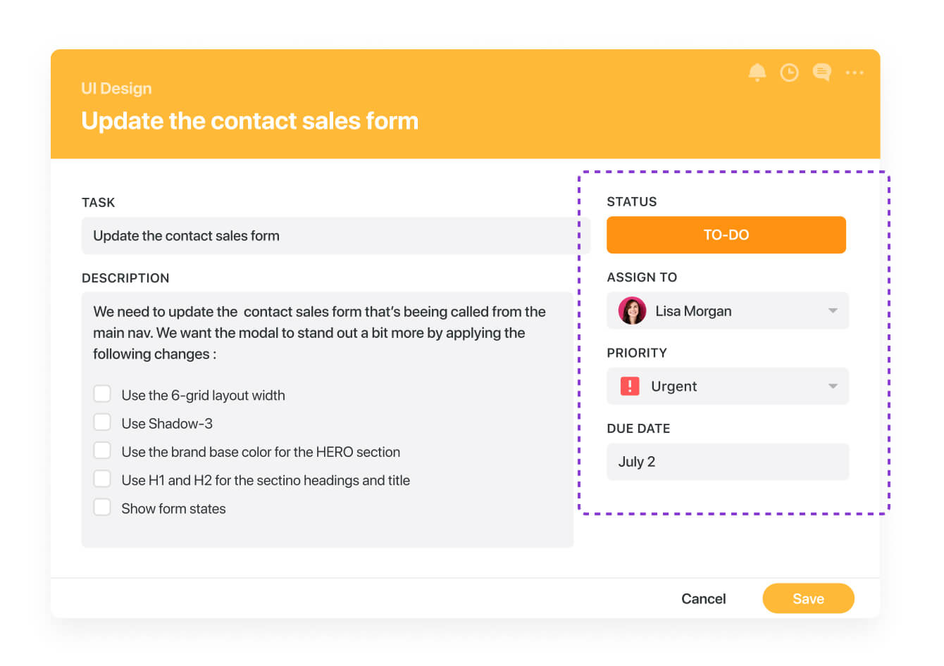The width and height of the screenshot is (944, 666).
Task: Click the orange TO-DO status button
Action: [x=726, y=235]
